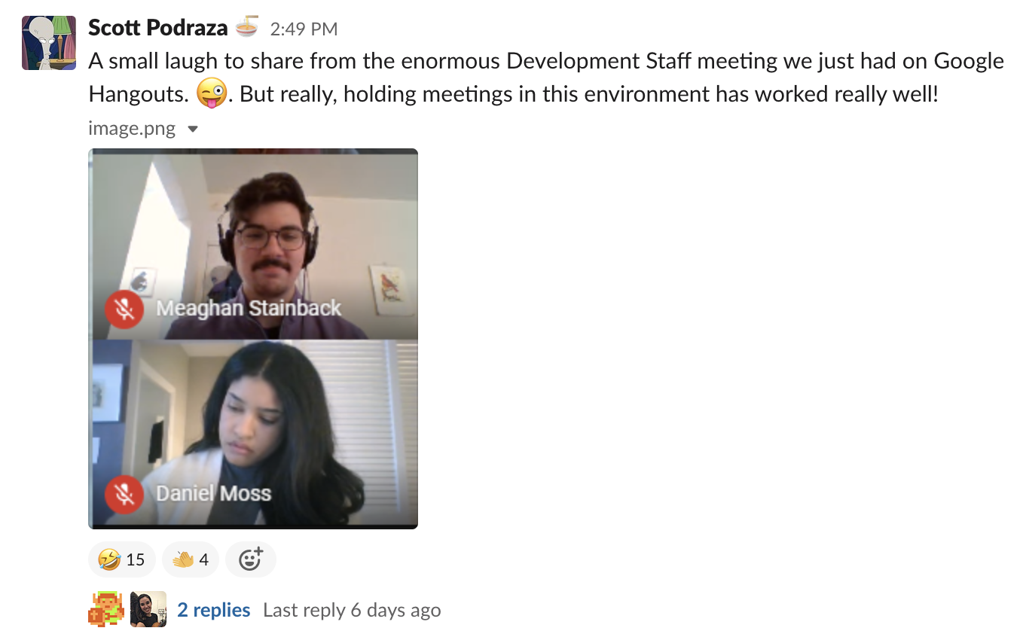Click the woman's photo replier avatar
The image size is (1026, 637).
148,609
